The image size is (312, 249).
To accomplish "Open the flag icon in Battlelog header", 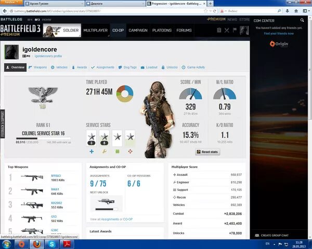I will (x=235, y=30).
